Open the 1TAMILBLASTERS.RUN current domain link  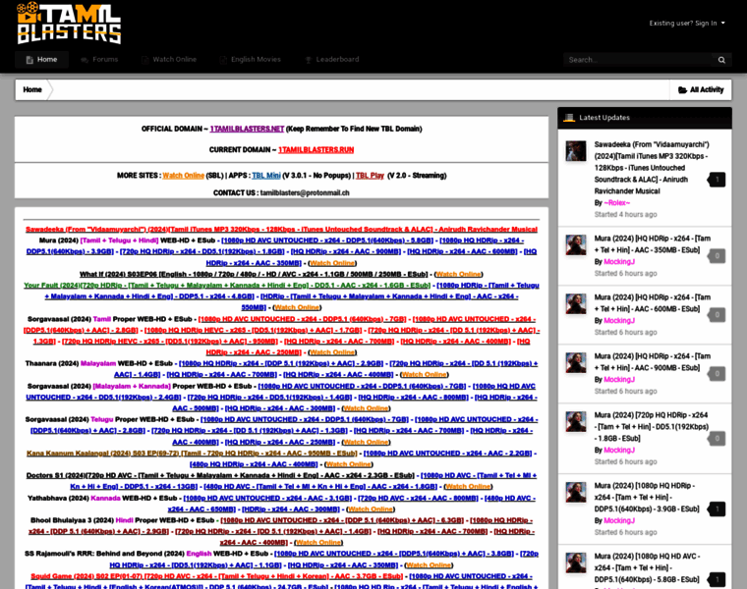[x=316, y=150]
